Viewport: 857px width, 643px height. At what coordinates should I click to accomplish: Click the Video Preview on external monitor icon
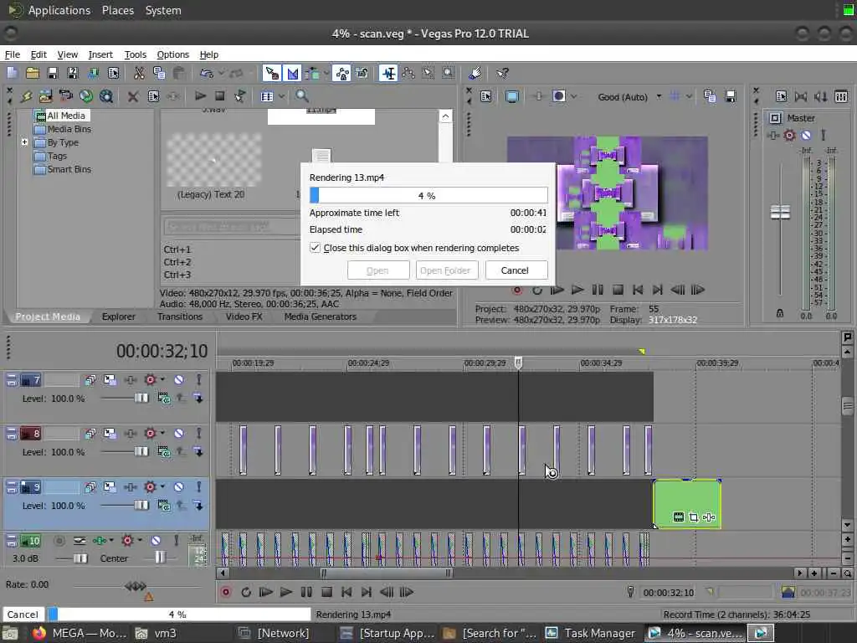pos(512,97)
